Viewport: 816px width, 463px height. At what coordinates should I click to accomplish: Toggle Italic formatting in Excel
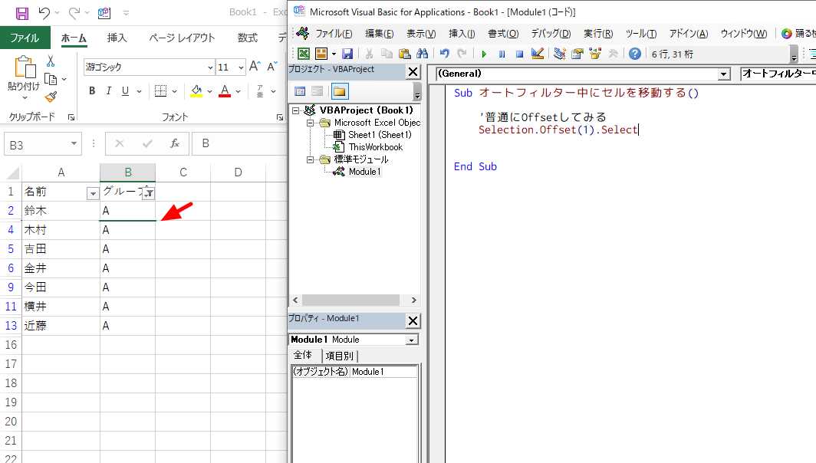109,91
